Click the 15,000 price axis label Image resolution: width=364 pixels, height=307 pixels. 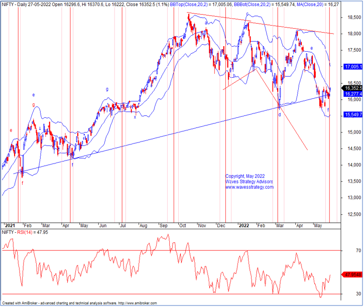coord(354,132)
